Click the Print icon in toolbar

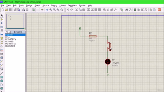pyautogui.click(x=24, y=10)
